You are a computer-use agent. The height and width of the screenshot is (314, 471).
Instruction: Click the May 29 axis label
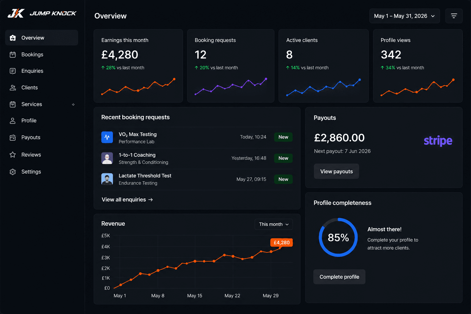point(271,296)
